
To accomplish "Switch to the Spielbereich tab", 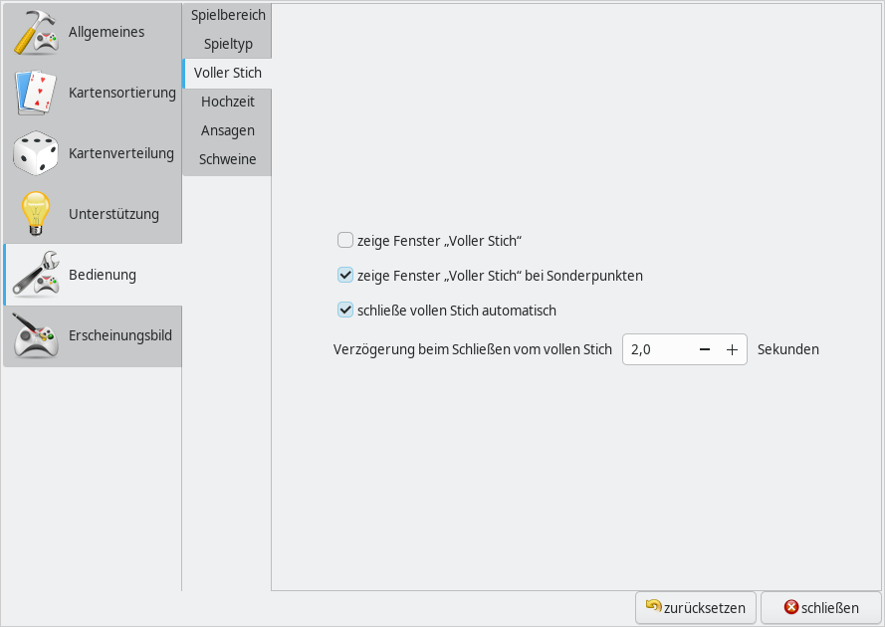I will (228, 15).
